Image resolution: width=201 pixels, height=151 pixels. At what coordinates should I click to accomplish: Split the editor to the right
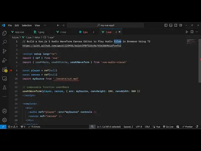click(x=192, y=32)
